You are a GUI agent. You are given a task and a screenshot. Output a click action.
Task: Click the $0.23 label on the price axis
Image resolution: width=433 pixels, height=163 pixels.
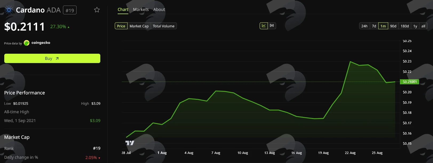pos(407,61)
